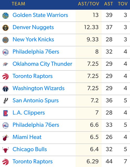The image size is (130, 167).
Task: Open the Miami Heat team link
Action: (27, 137)
